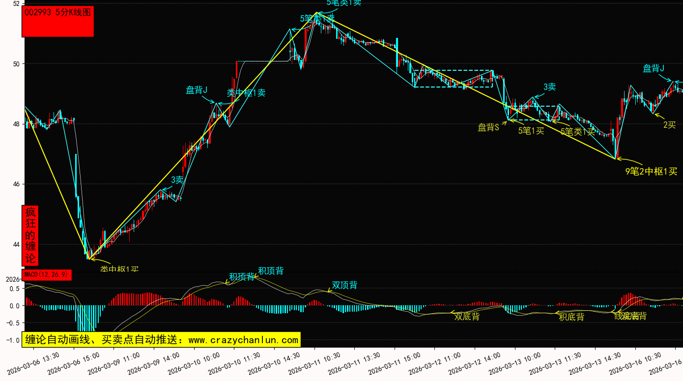Select the MACD(12,26,9) indicator label
The height and width of the screenshot is (381, 683).
pyautogui.click(x=47, y=275)
